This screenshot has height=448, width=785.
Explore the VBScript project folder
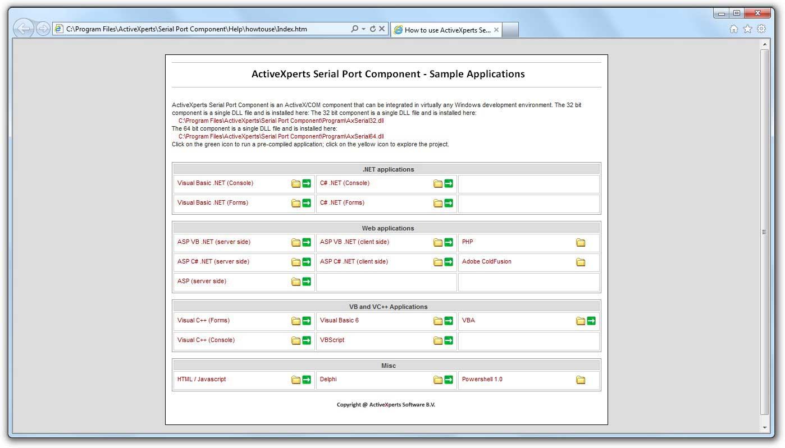point(438,340)
